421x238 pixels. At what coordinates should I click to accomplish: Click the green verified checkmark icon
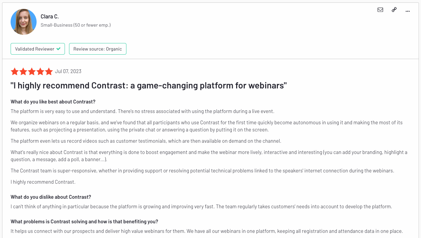59,48
